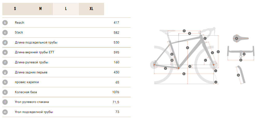This screenshot has height=122, width=263.
Task: Click the 'e' icon for top tube ETT
Action: pos(5,52)
